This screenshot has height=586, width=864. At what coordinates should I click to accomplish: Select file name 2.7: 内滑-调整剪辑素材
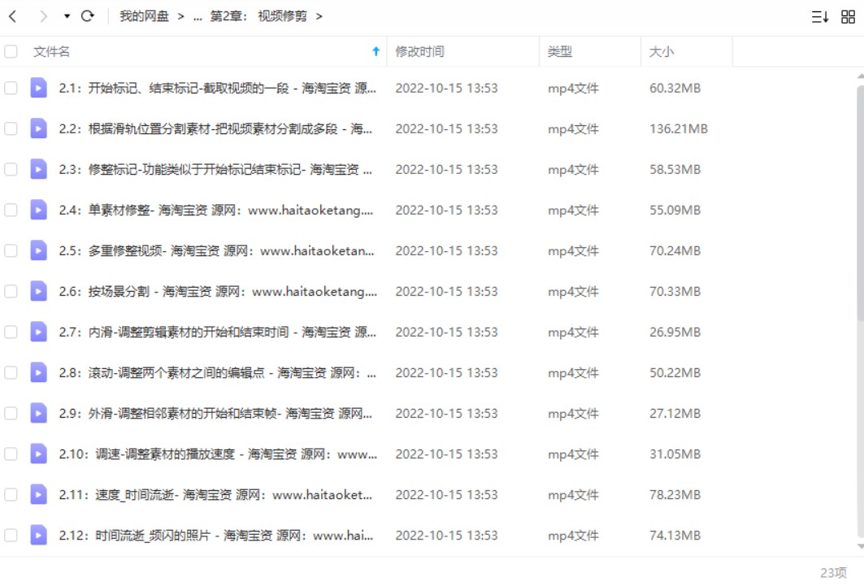[x=218, y=332]
